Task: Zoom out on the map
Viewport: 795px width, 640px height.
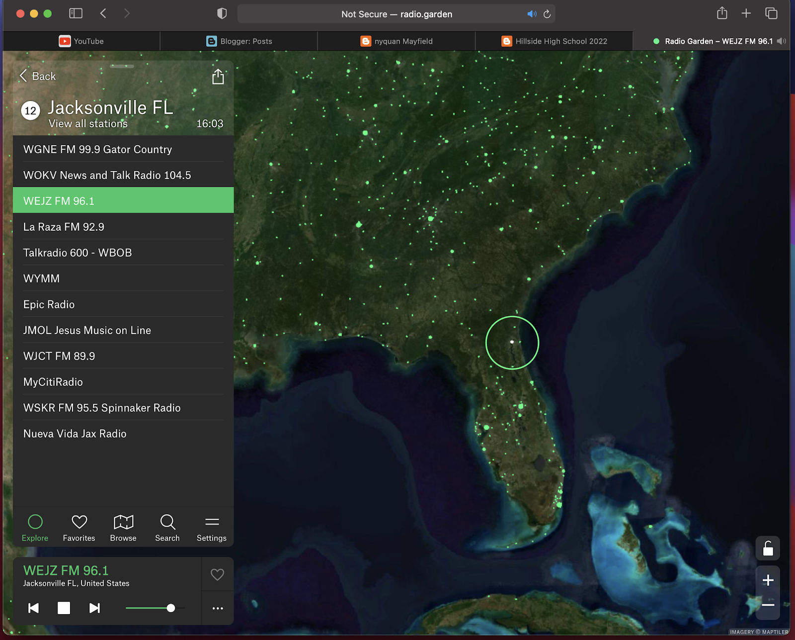Action: [768, 605]
